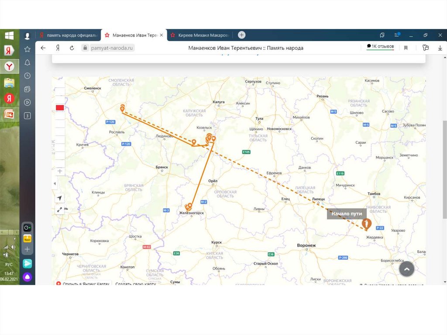Screen dimensions: 447x335
Task: Click the map marker near Смоленская область
Action: click(x=122, y=108)
